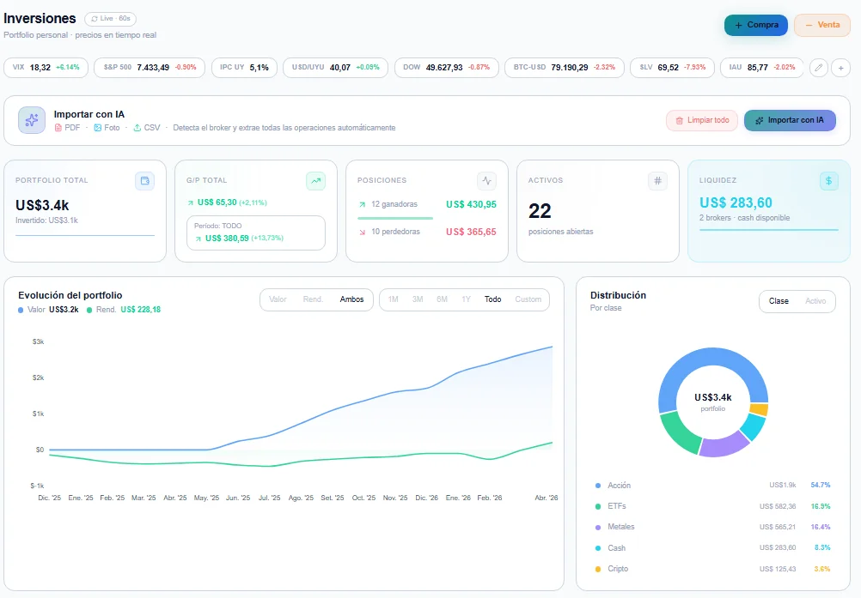Set chart range to Todo
The width and height of the screenshot is (861, 598).
click(492, 299)
